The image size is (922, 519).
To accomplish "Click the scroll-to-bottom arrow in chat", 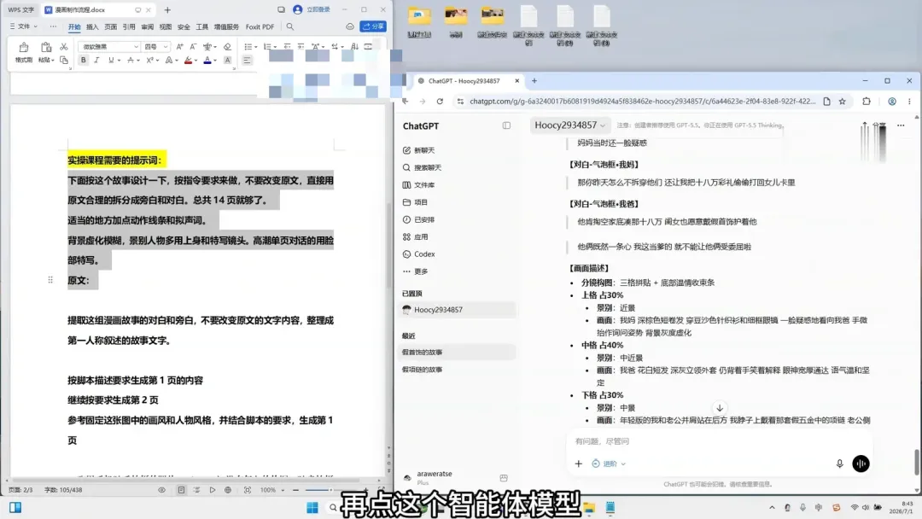I will coord(719,408).
